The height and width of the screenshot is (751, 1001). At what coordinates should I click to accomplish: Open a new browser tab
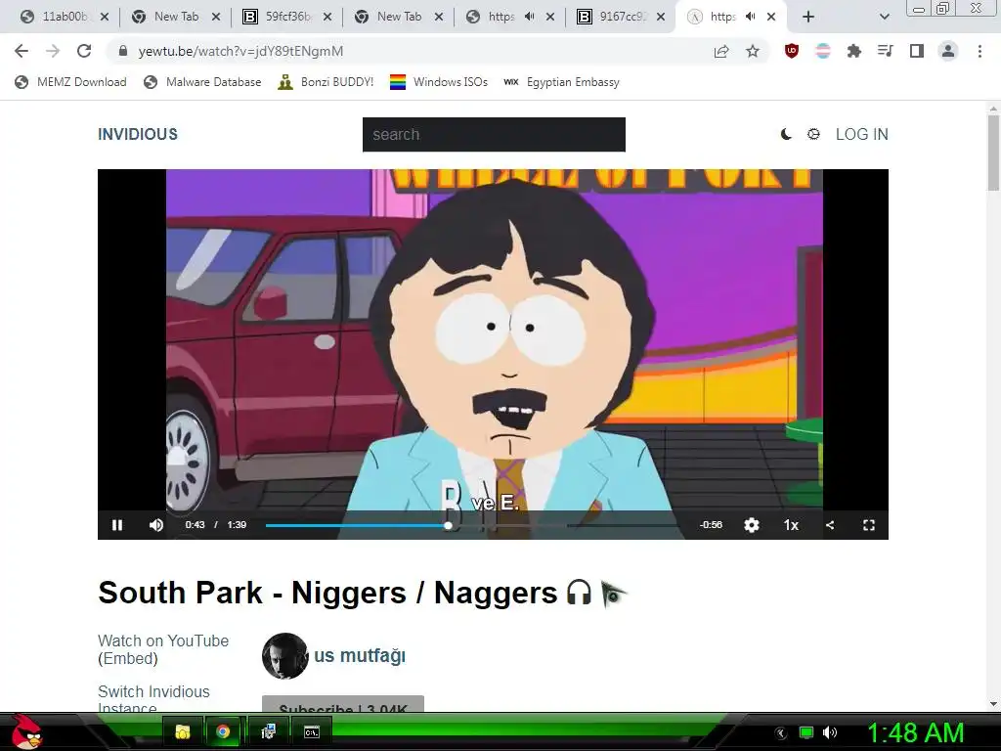808,17
